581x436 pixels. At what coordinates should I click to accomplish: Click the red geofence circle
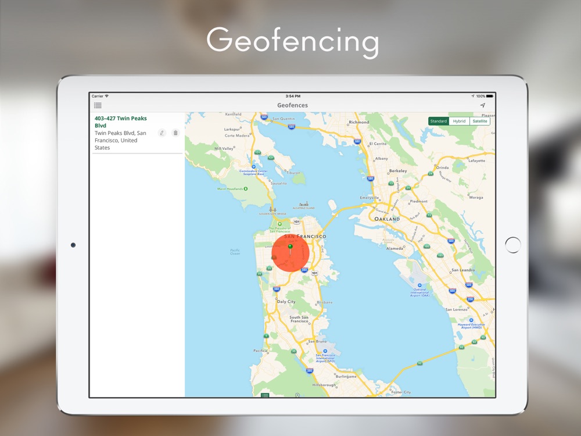click(290, 254)
